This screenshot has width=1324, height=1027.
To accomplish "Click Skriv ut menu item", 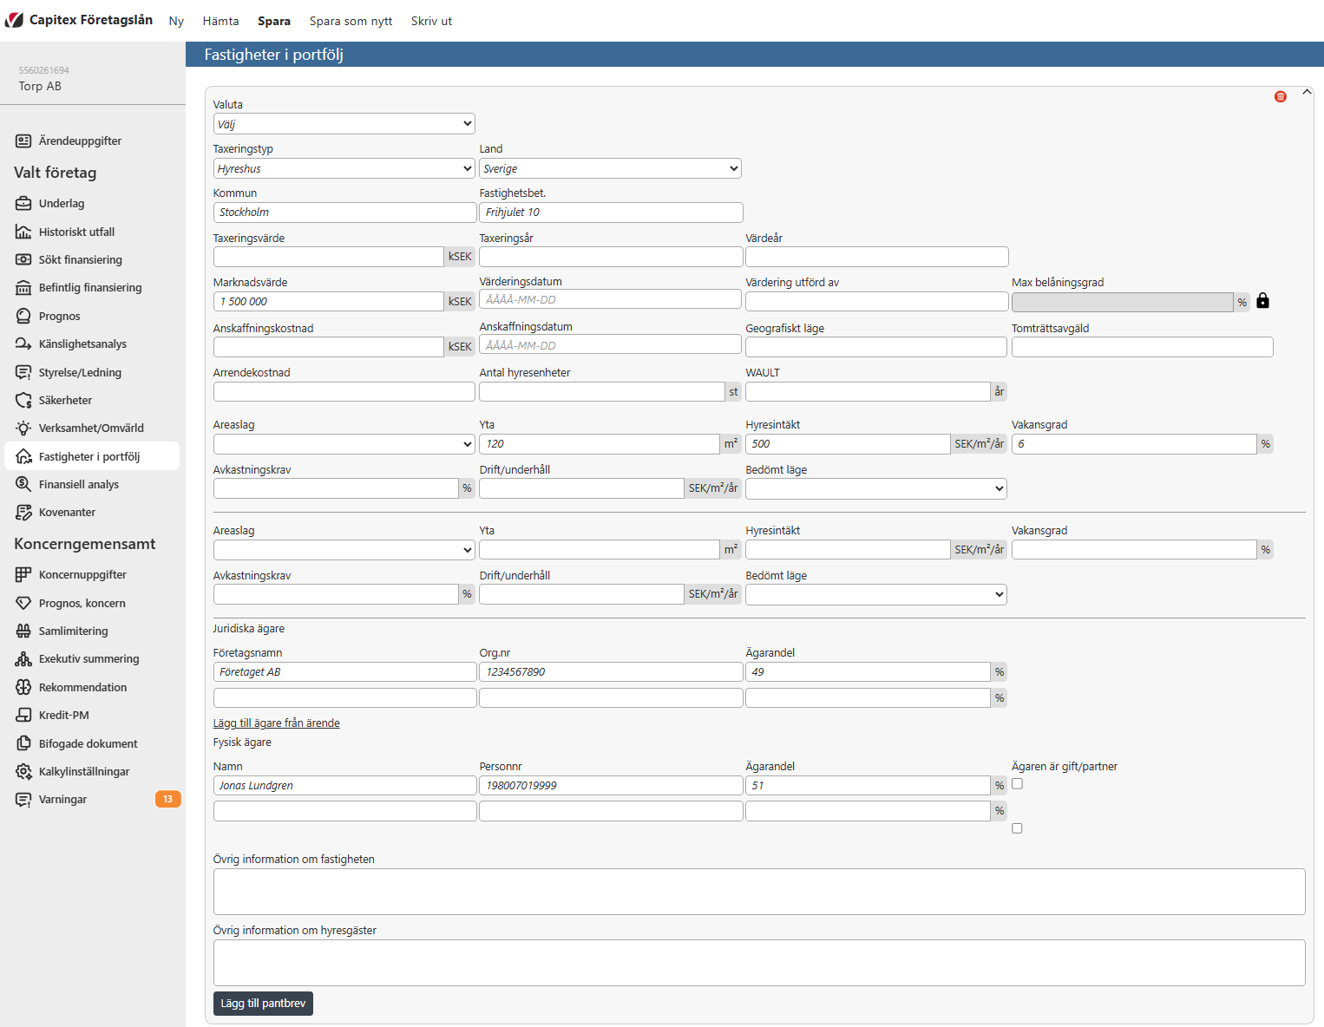I will 431,21.
